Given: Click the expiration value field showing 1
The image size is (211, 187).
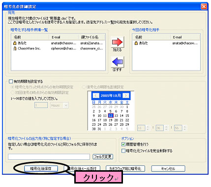Looking at the screenshot, I should [x=41, y=105].
